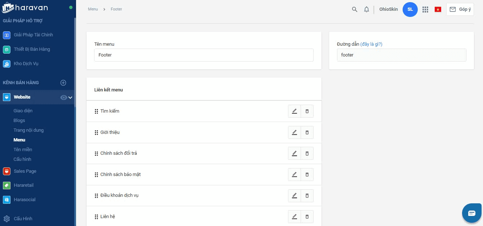Collapse the Website section chevron
This screenshot has width=483, height=226.
coord(71,97)
